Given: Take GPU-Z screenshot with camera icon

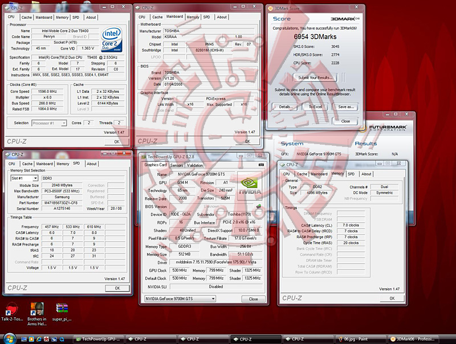Looking at the screenshot, I should click(261, 165).
